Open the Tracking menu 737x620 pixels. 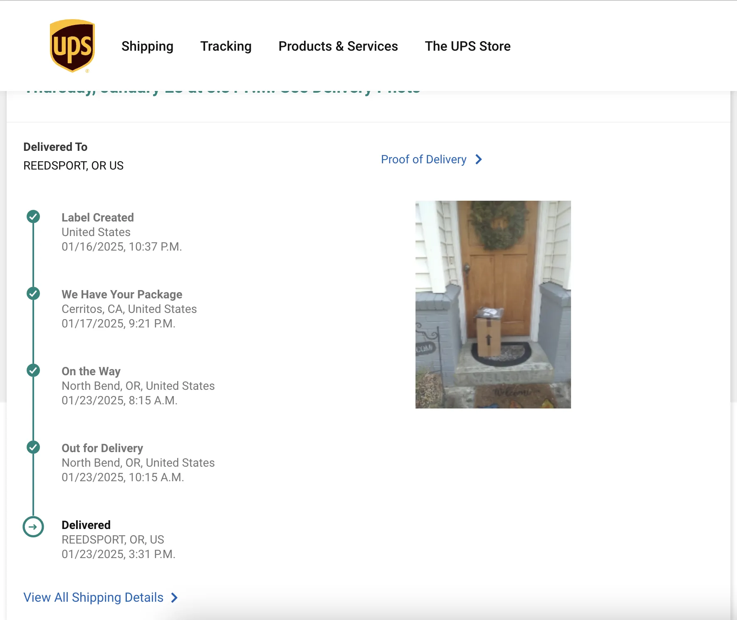point(226,46)
